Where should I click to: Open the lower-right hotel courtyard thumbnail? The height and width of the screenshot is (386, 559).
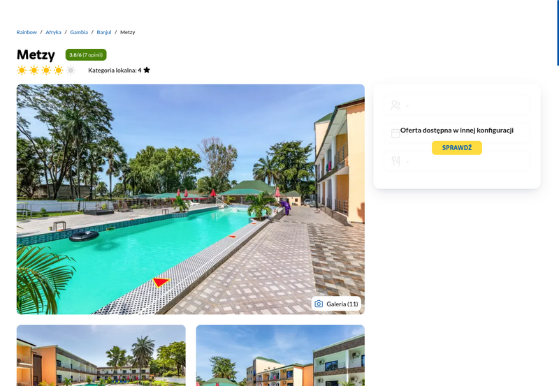(x=280, y=355)
